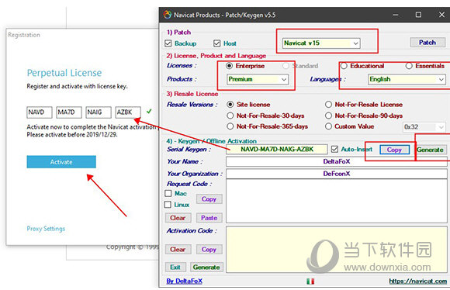450x290 pixels.
Task: Open the English languages dropdown
Action: (407, 79)
